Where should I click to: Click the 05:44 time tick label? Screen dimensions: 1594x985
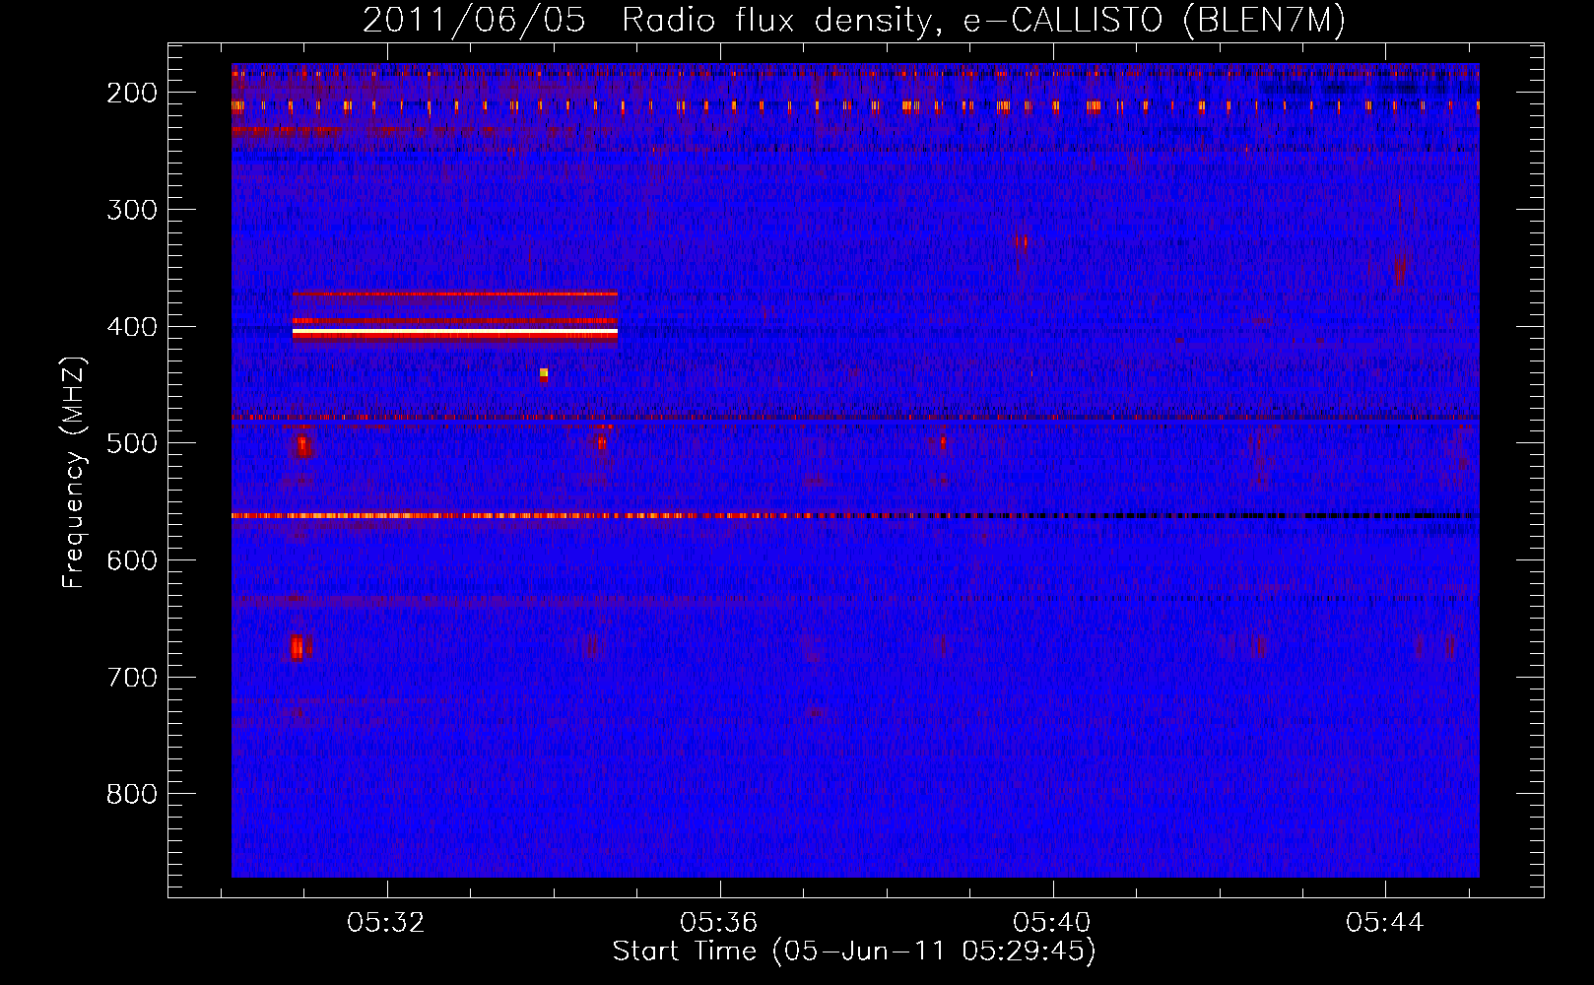[1385, 922]
